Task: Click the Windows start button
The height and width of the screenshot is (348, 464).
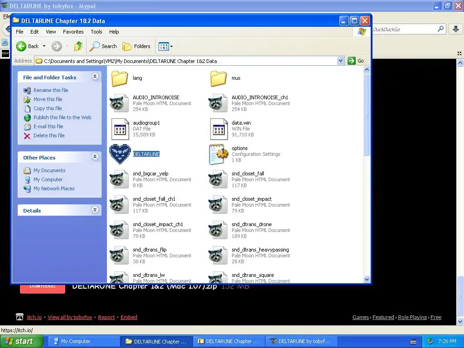Action: 21,342
